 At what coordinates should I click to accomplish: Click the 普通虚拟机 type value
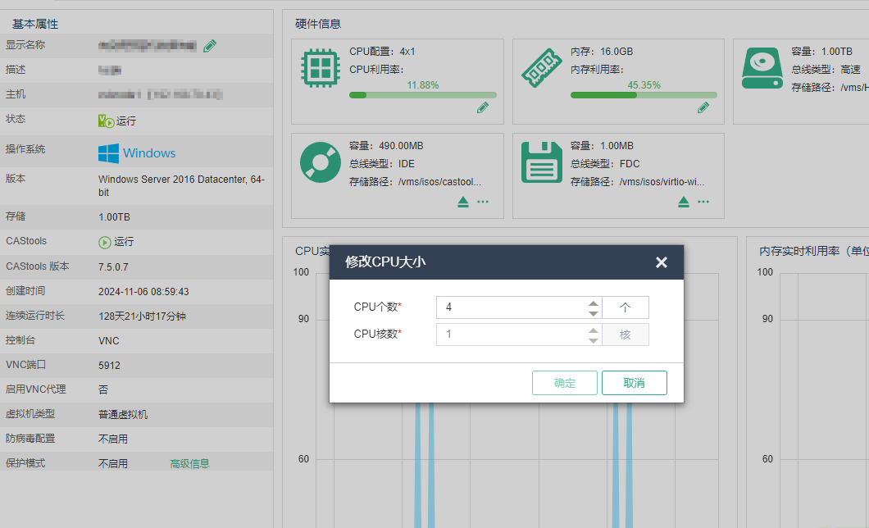123,414
